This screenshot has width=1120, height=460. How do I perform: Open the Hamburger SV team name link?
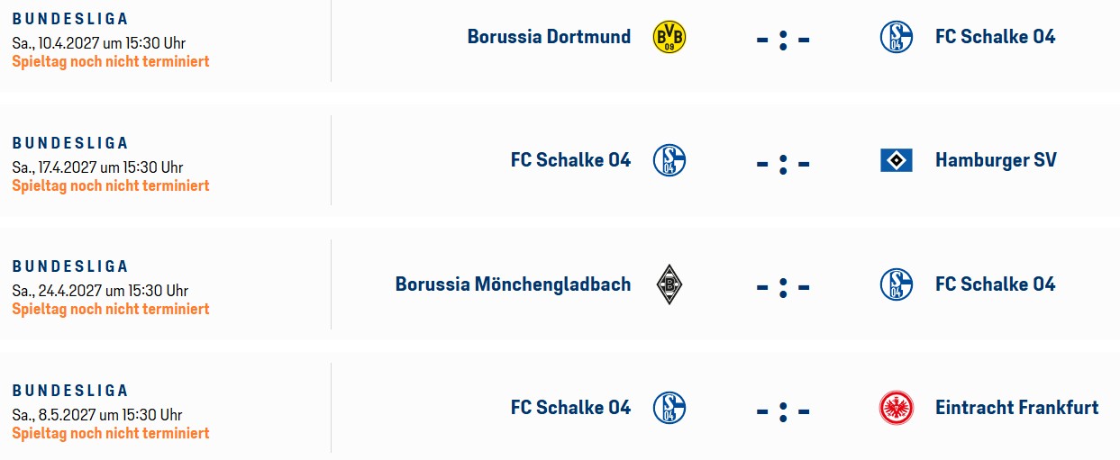click(996, 160)
